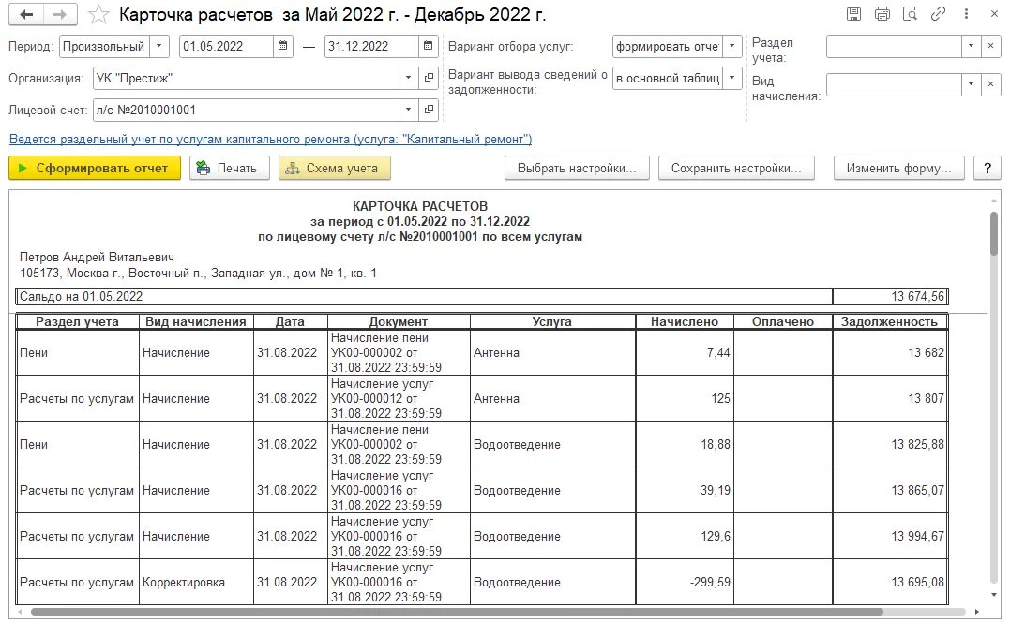This screenshot has height=623, width=1010.
Task: Click the Печать button
Action: coord(230,168)
